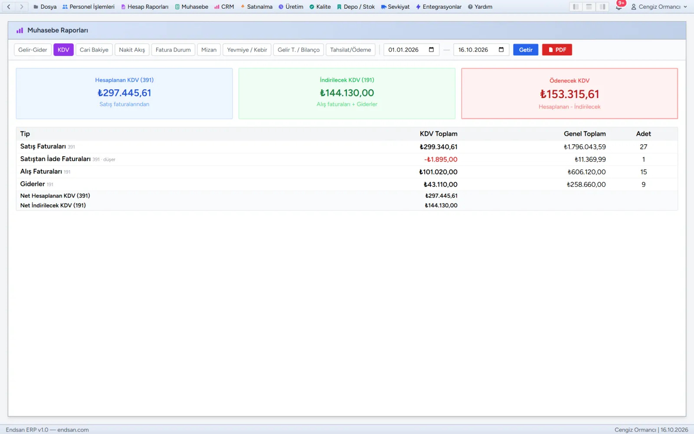Click the Ödenecek KDV summary card
The height and width of the screenshot is (434, 694).
(570, 93)
